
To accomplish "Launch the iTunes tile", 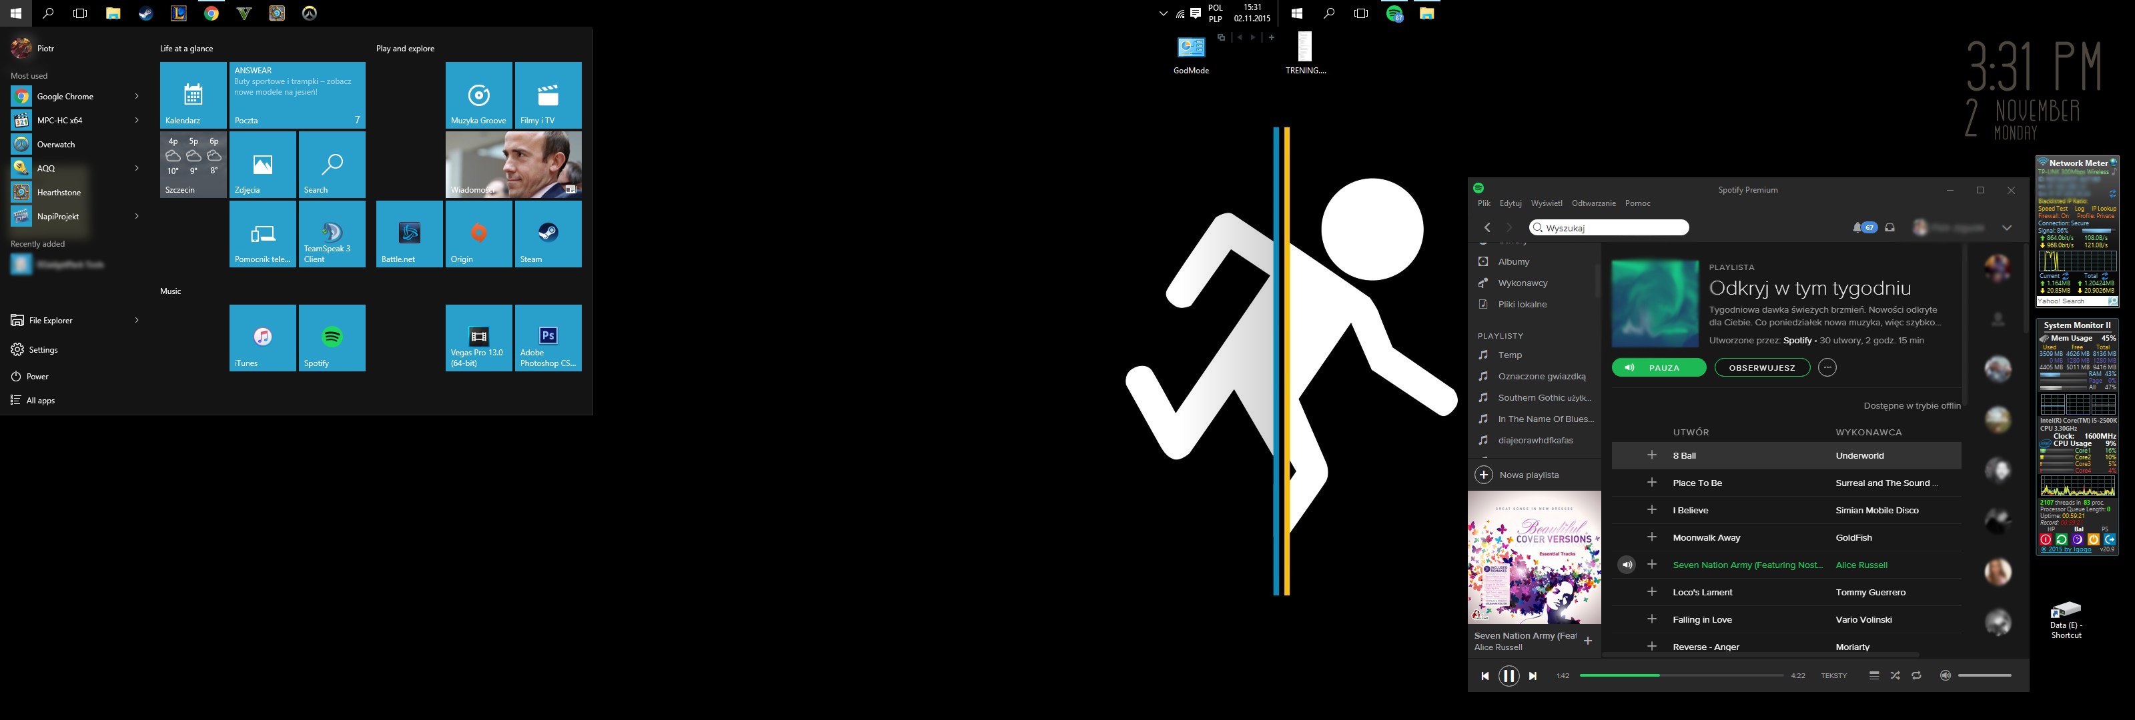I will [263, 337].
